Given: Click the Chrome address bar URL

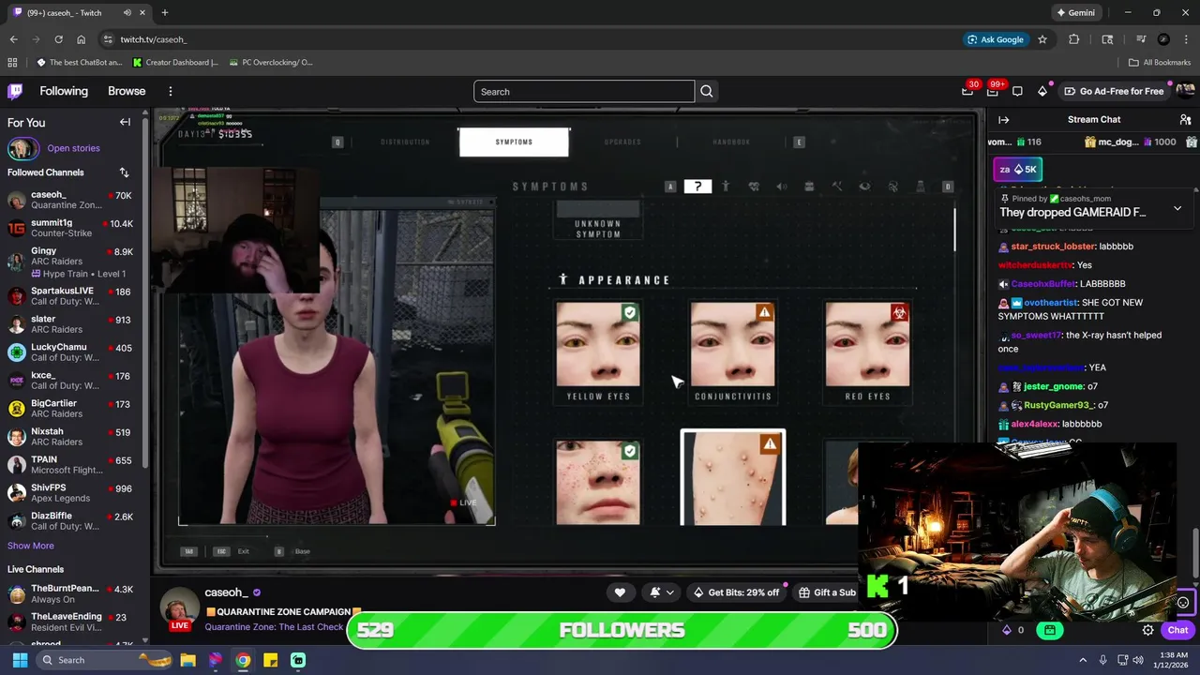Looking at the screenshot, I should click(x=154, y=39).
